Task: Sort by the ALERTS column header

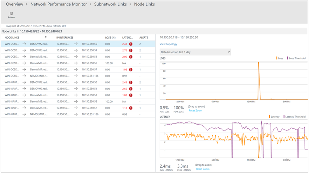Action: tap(144, 37)
